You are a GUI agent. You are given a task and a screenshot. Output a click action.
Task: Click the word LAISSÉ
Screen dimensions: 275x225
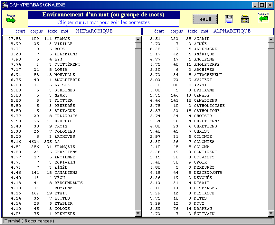point(62,85)
